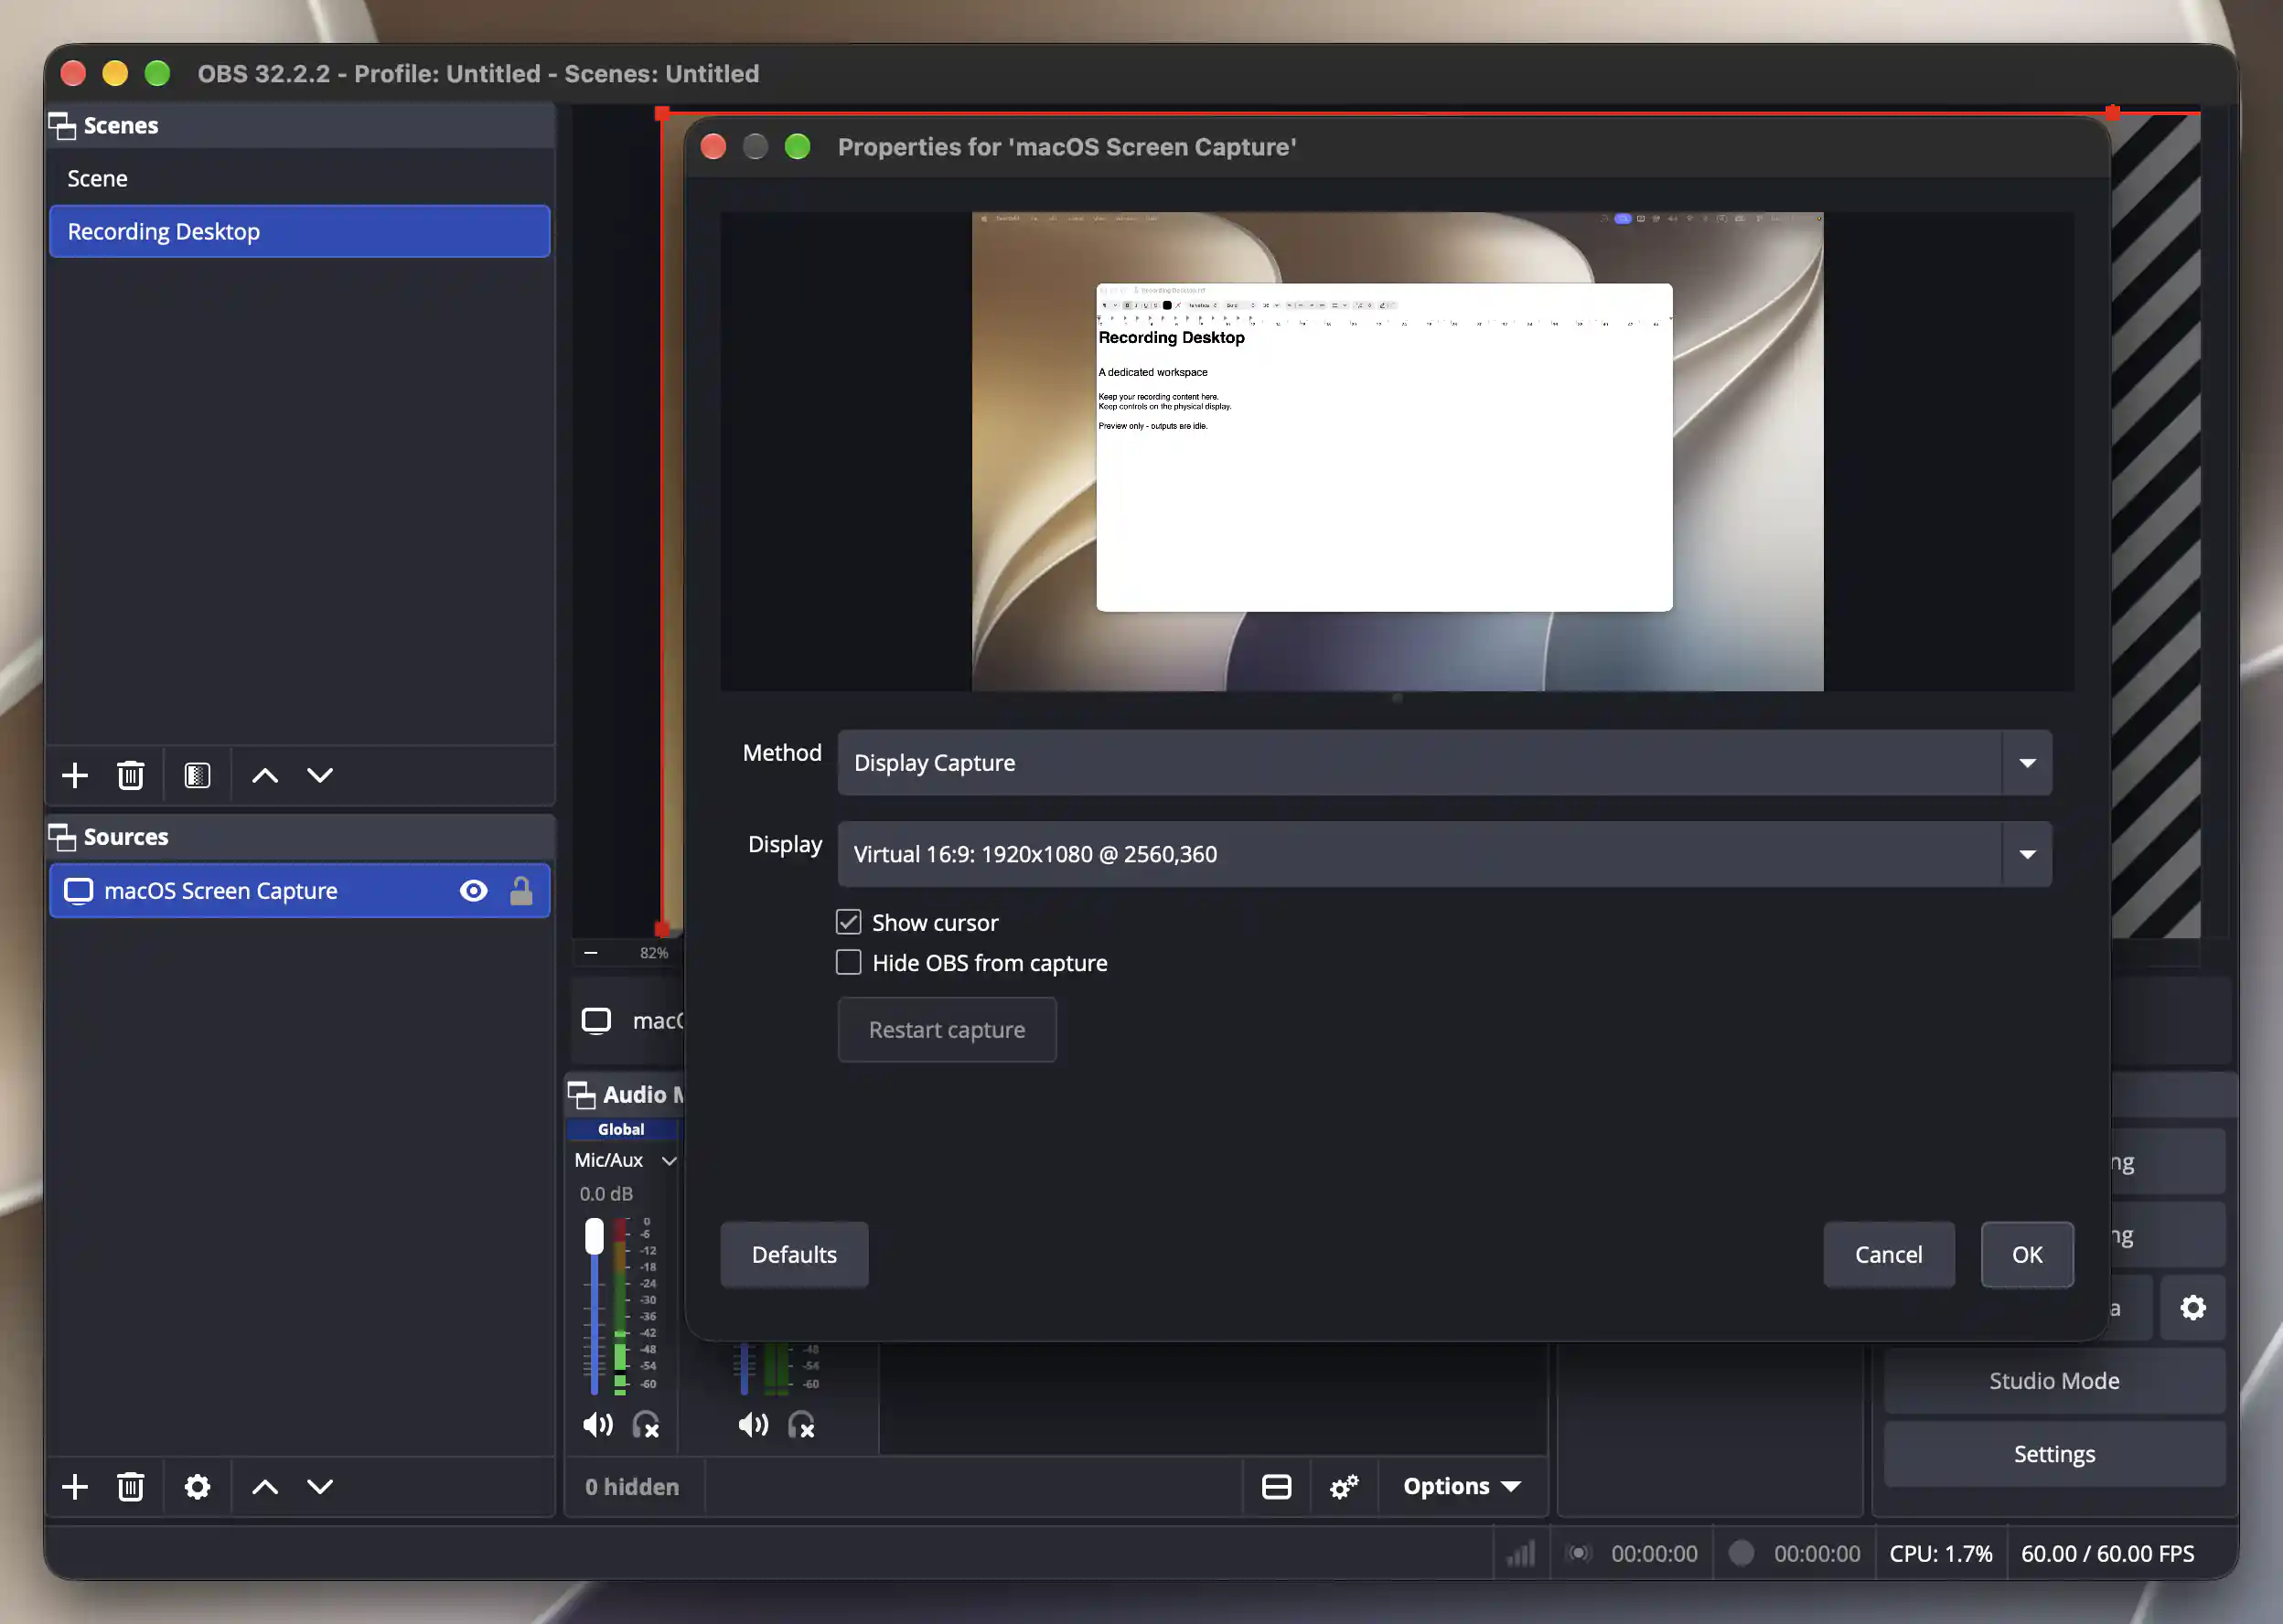The image size is (2283, 1624).
Task: Uncheck the Show cursor checkbox
Action: [849, 922]
